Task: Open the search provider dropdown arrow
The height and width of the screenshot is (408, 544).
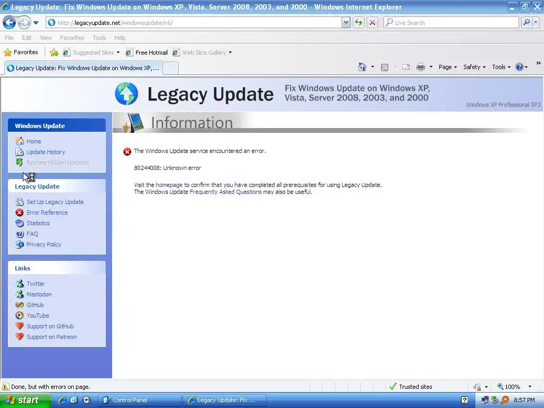Action: [x=536, y=23]
